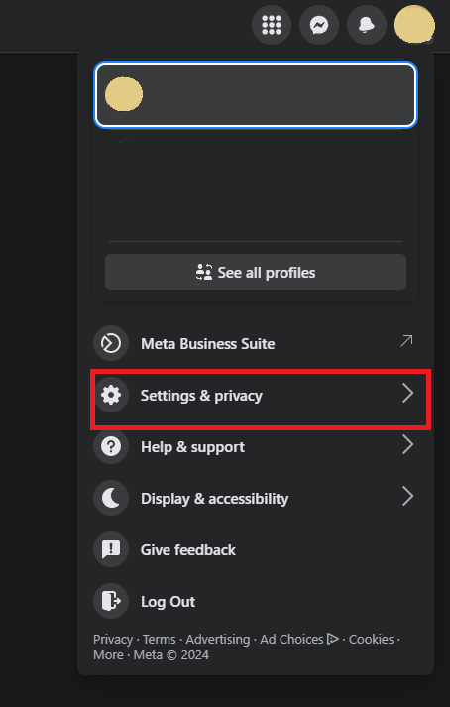Open Meta Business Suite external link arrow
This screenshot has width=450, height=707.
tap(406, 341)
